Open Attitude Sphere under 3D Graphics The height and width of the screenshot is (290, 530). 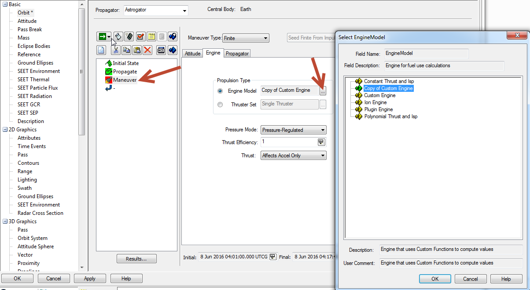click(x=36, y=246)
